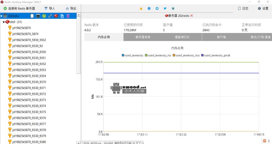Open the console for 202redis

point(38,16)
